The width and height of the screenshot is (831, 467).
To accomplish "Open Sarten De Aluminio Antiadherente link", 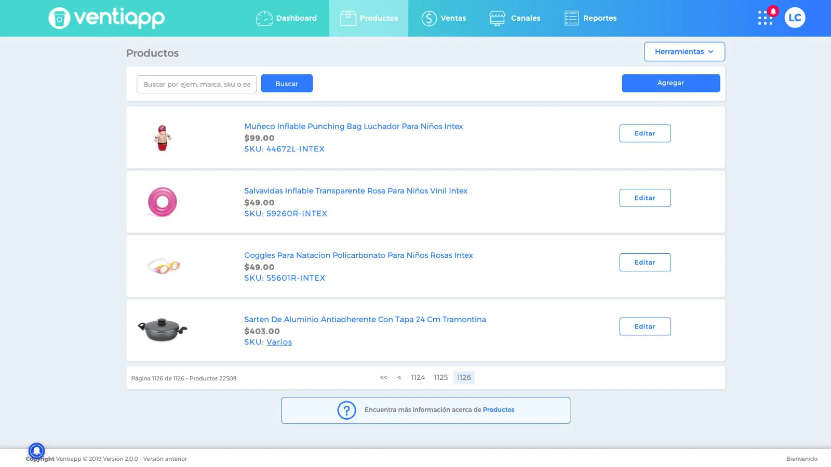I will pos(365,319).
